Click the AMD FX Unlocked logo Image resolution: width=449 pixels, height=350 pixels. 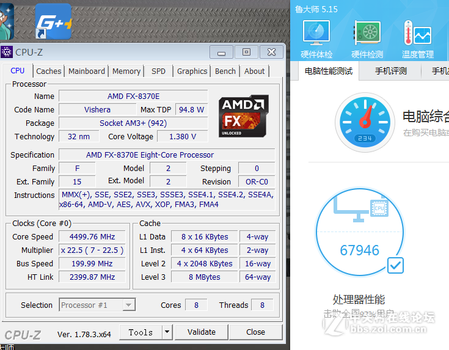243,116
